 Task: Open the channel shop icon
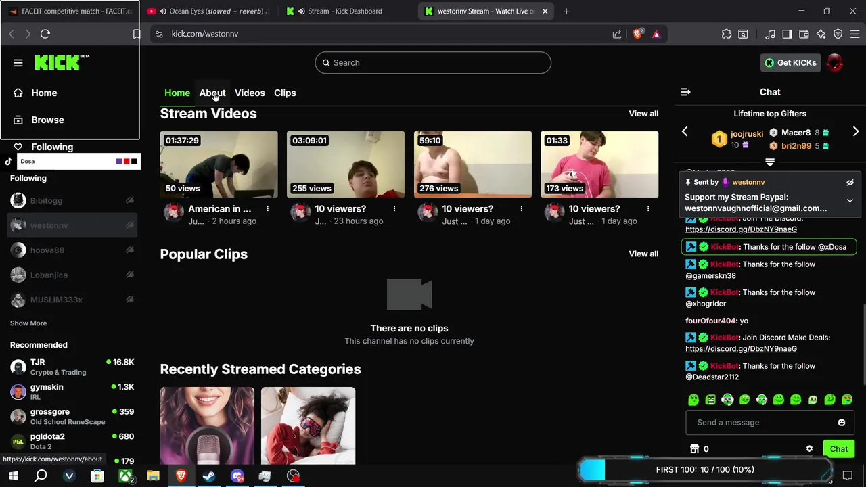[x=694, y=449]
